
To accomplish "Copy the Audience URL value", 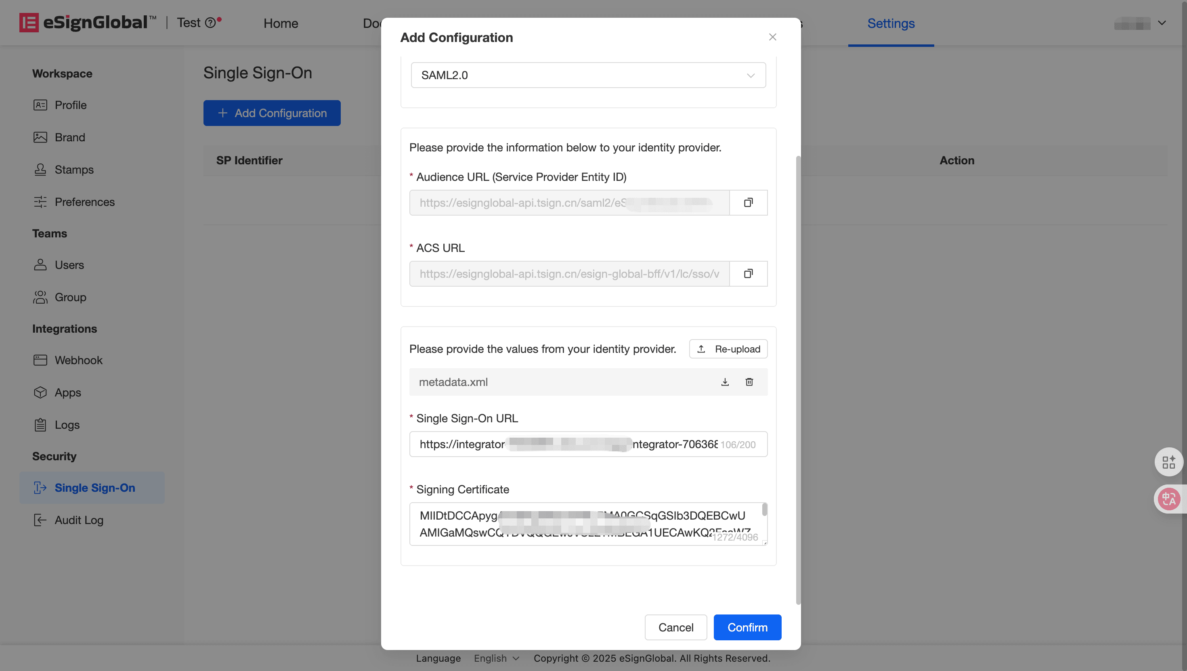I will pos(748,203).
